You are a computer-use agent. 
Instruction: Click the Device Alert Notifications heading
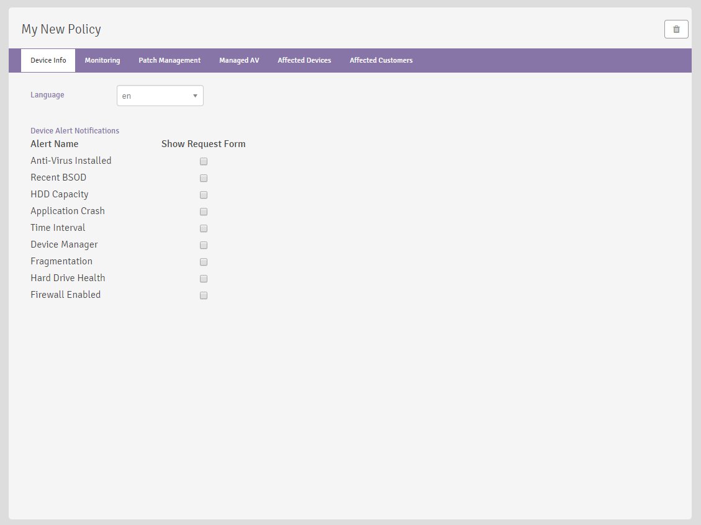tap(75, 130)
